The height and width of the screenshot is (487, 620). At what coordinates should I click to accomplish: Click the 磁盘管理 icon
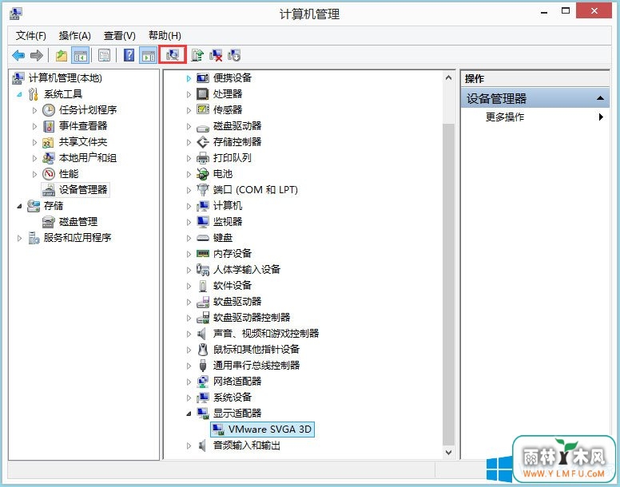click(x=48, y=222)
